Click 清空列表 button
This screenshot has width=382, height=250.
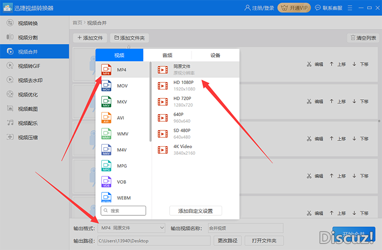pos(363,38)
